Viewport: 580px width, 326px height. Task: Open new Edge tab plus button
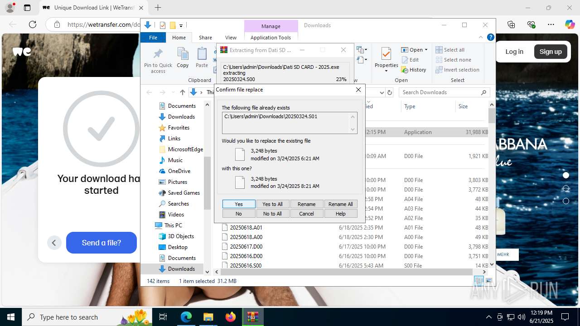(158, 8)
